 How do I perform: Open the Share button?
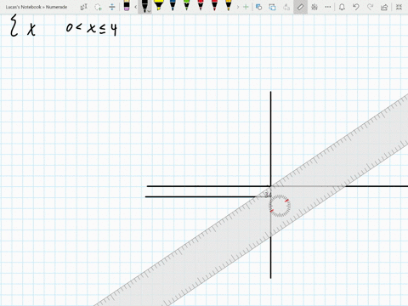click(x=384, y=7)
